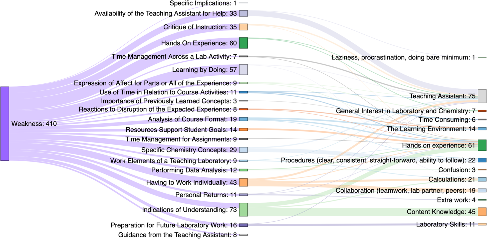Click the Critique of Instruction: 35 node
This screenshot has height=239, width=487.
point(243,27)
